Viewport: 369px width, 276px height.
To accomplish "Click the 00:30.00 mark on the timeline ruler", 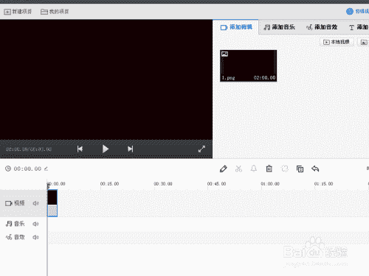I will 163,184.
